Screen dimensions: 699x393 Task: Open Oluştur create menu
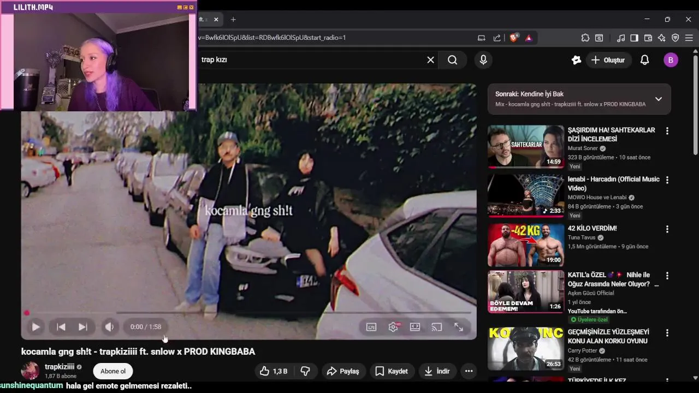608,60
